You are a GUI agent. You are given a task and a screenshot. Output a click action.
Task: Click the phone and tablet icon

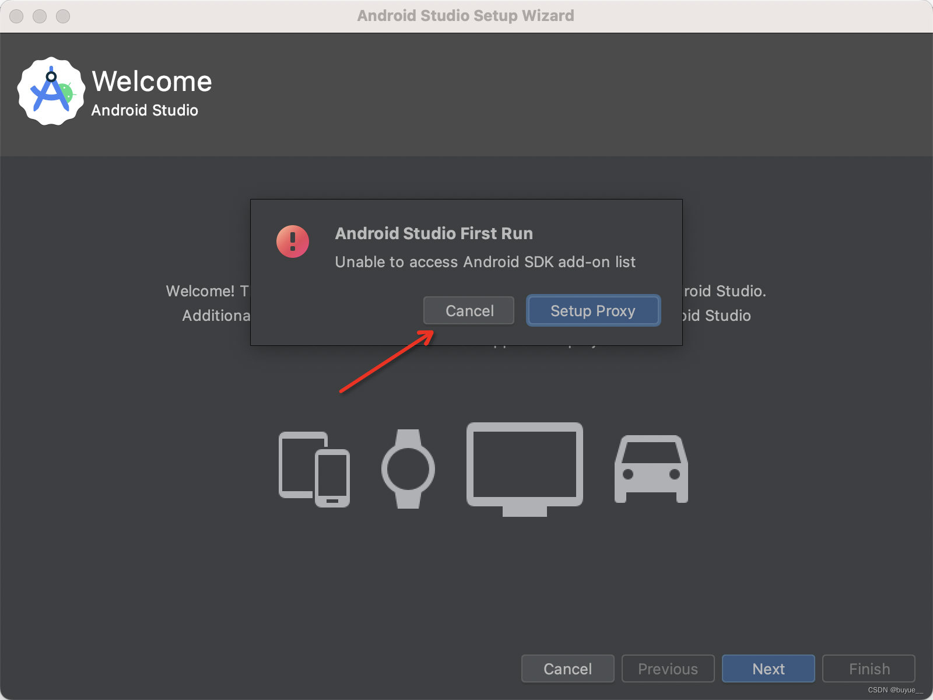pos(314,470)
